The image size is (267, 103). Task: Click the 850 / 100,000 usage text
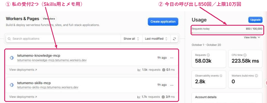[x=254, y=29]
